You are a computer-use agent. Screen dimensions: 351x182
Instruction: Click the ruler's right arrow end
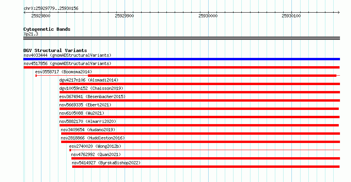coord(339,13)
